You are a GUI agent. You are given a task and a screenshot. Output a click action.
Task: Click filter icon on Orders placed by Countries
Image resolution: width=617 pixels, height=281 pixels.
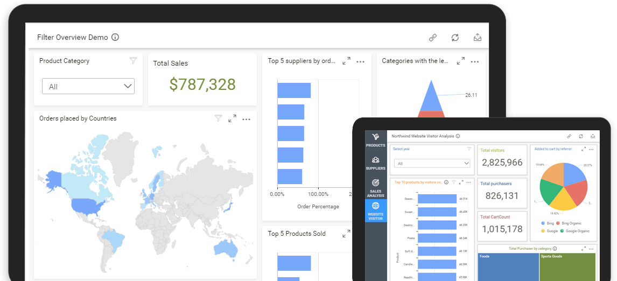pyautogui.click(x=218, y=118)
